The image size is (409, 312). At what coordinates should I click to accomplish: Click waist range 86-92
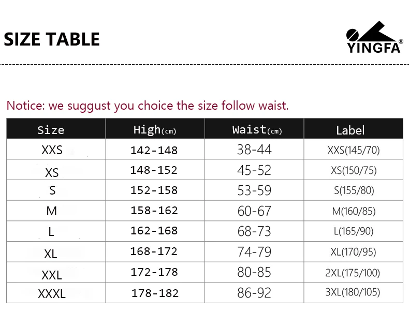[254, 293]
